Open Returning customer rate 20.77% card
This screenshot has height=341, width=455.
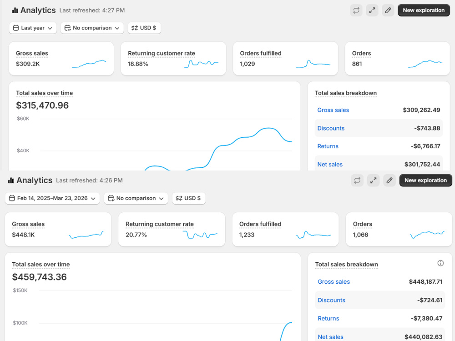[x=172, y=229]
